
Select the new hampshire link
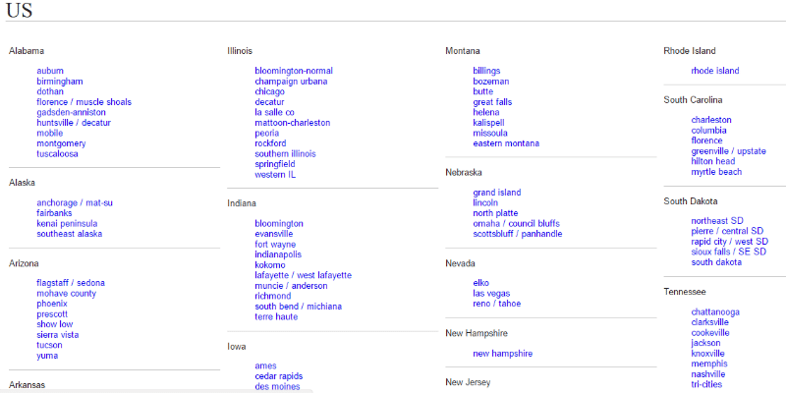click(x=503, y=354)
